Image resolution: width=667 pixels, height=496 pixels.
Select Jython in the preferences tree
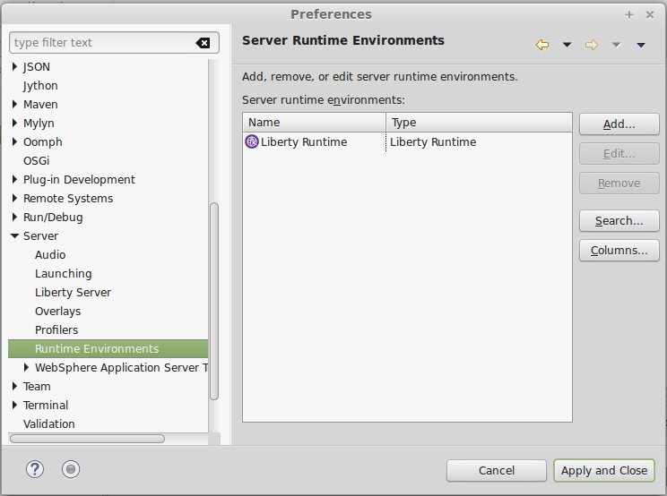[x=40, y=86]
